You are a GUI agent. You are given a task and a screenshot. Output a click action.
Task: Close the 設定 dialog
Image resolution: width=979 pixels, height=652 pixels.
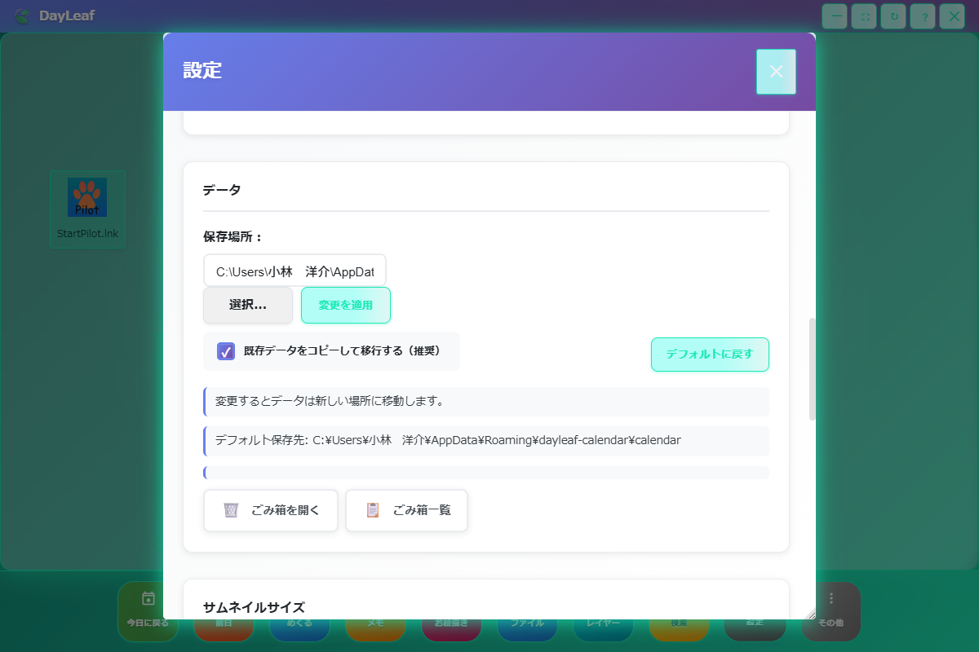pos(776,72)
